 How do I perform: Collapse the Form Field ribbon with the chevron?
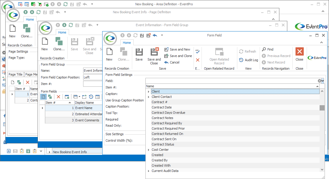[321, 42]
